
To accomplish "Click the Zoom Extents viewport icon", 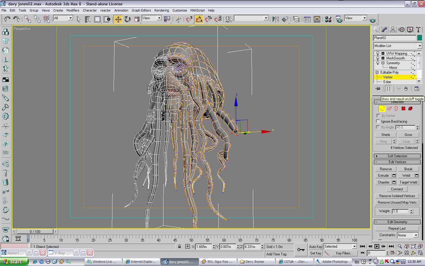I will pos(413,246).
